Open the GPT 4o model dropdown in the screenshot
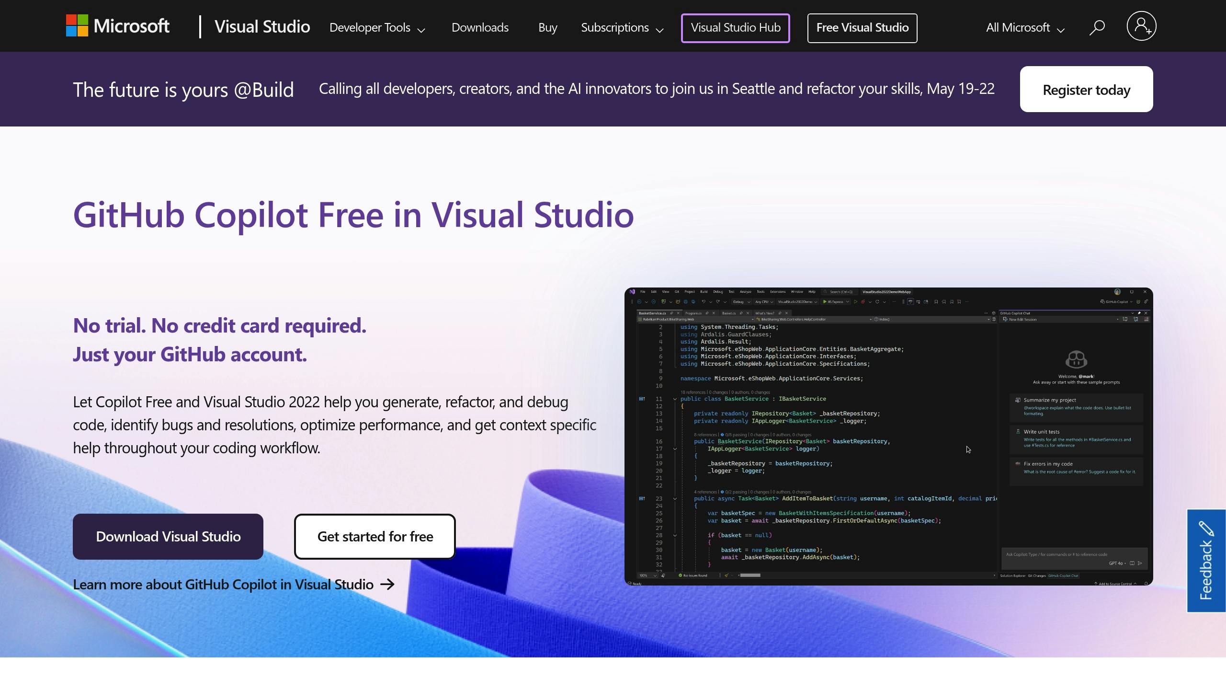Image resolution: width=1226 pixels, height=690 pixels. [1117, 563]
